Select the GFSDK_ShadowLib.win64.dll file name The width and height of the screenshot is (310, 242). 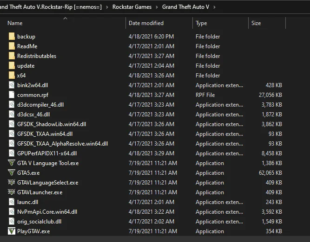point(52,124)
